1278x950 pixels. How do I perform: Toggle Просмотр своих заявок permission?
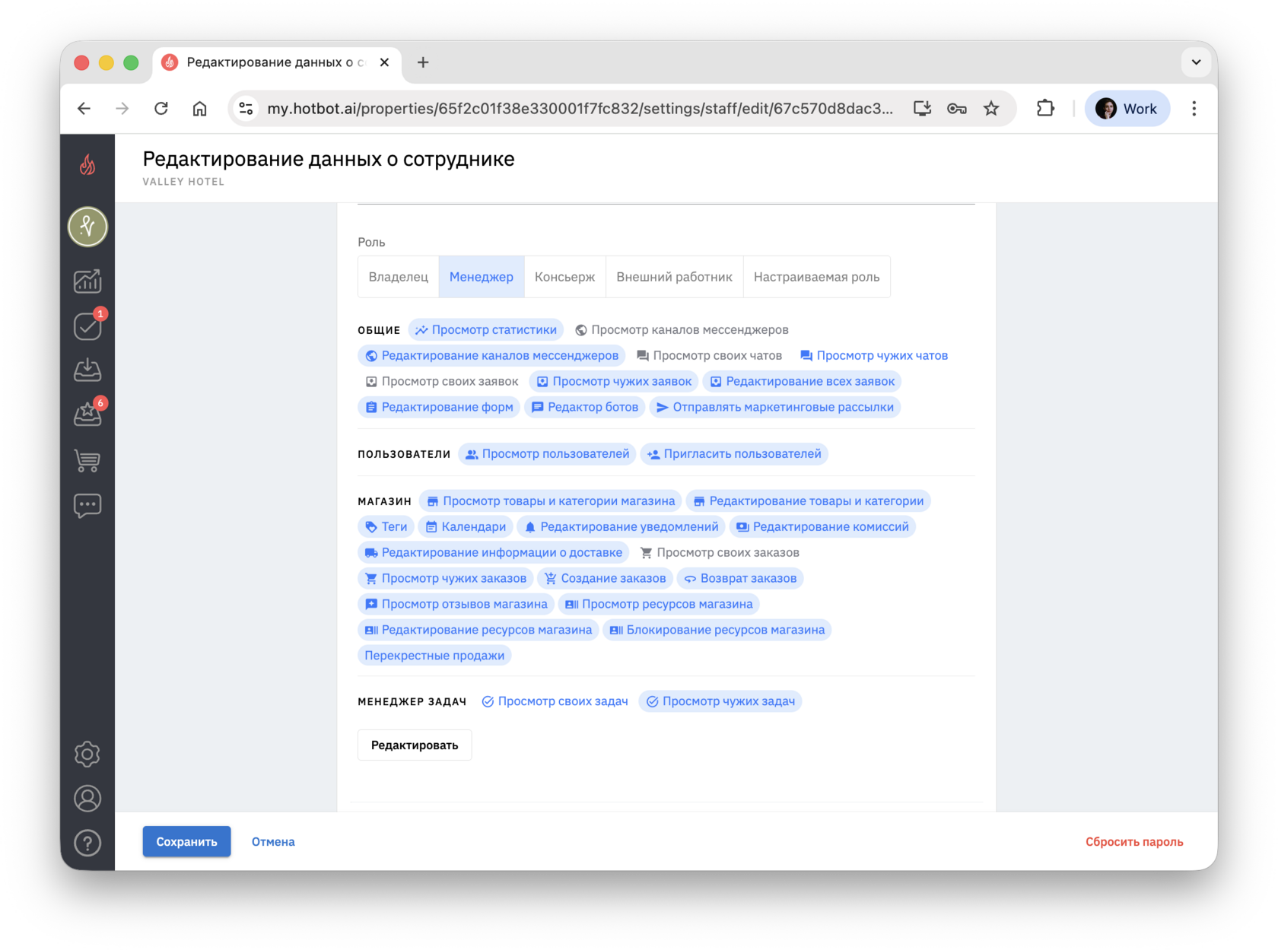coord(441,381)
